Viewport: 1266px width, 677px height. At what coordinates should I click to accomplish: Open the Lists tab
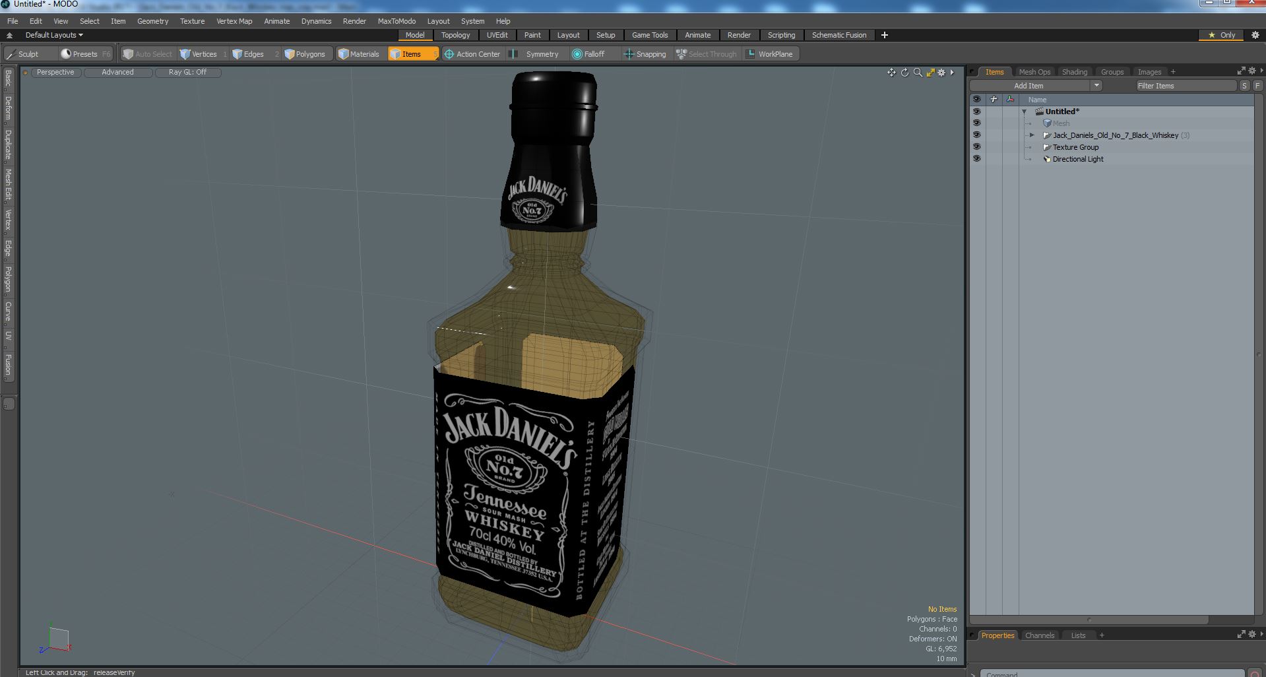pos(1078,635)
